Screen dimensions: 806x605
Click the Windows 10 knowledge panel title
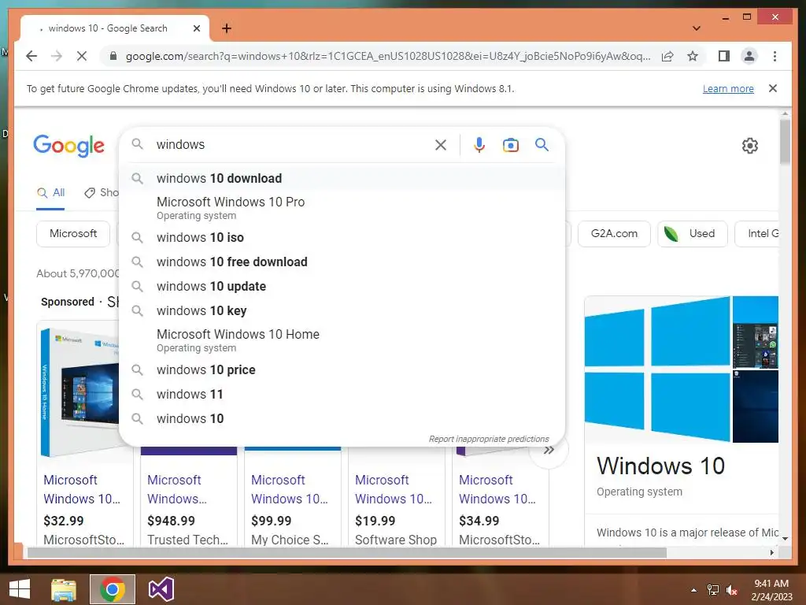(660, 466)
